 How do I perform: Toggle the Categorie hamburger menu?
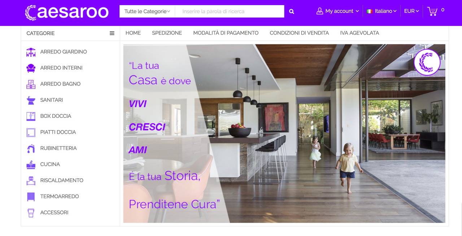(x=112, y=33)
